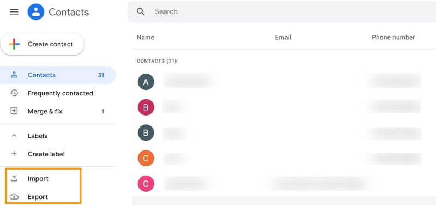This screenshot has height=205, width=436.
Task: Select the pink C contact avatar
Action: click(x=146, y=184)
